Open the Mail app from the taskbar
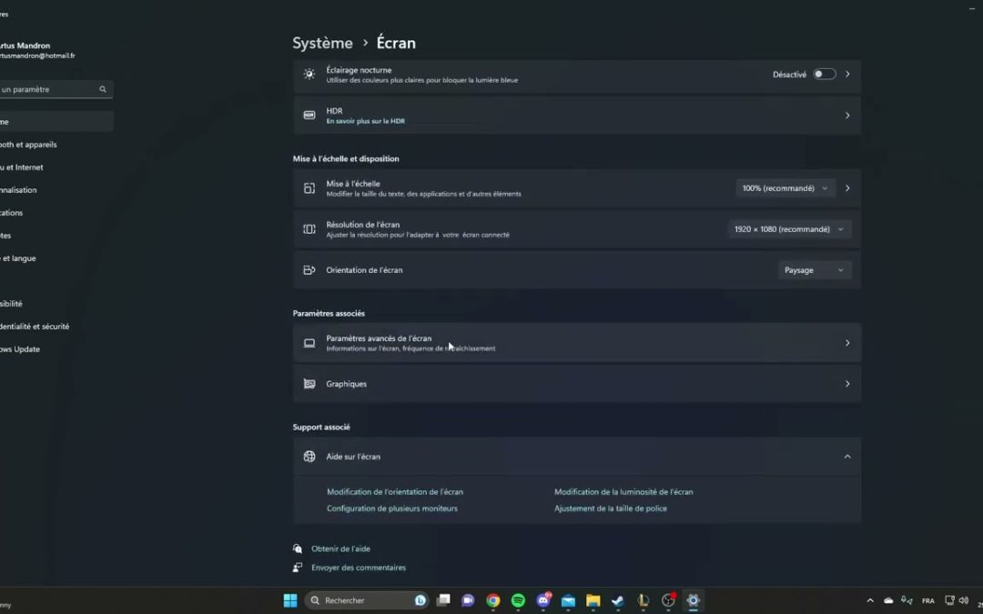Viewport: 983px width, 614px height. click(x=568, y=601)
